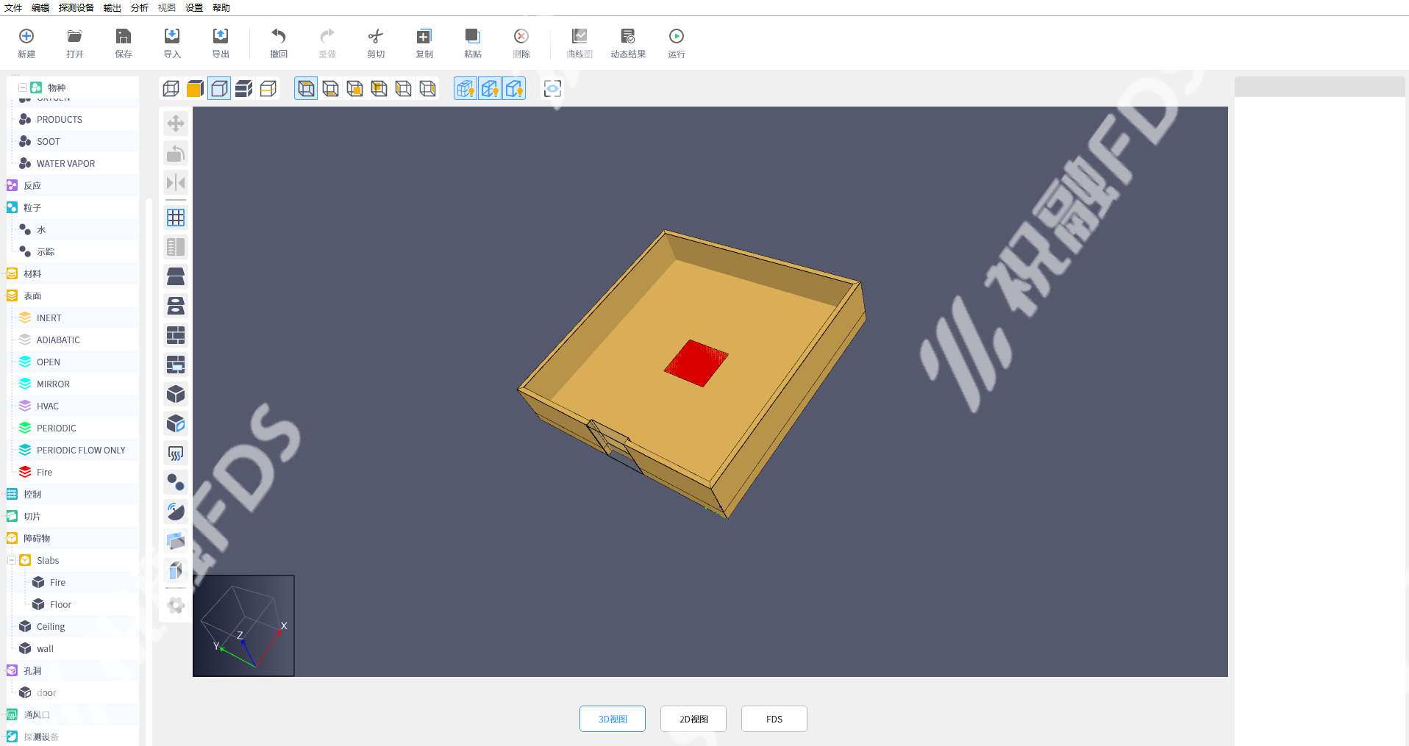Switch to the 2D视图 tab
The image size is (1409, 746).
point(693,719)
